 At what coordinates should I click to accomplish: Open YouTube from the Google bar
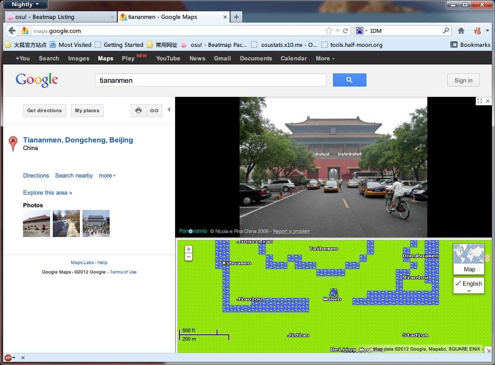[x=168, y=58]
